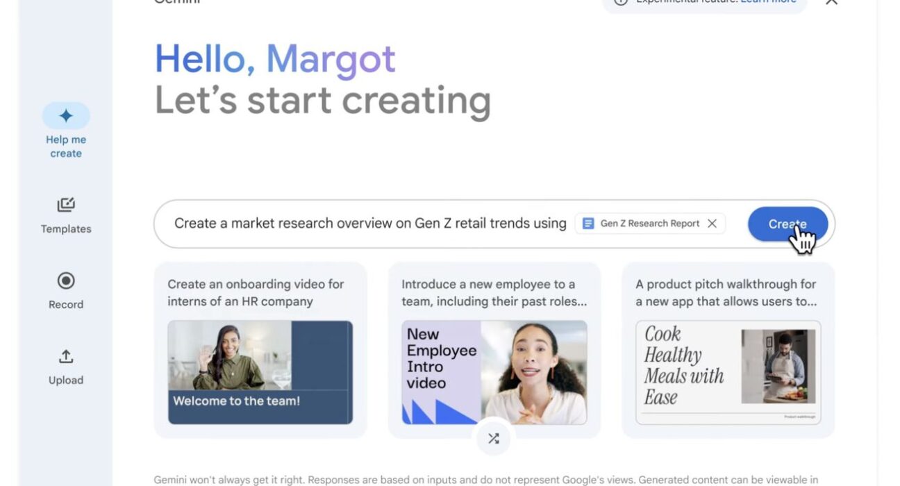The image size is (900, 486).
Task: Click the Docs file icon in chip
Action: [x=588, y=224]
